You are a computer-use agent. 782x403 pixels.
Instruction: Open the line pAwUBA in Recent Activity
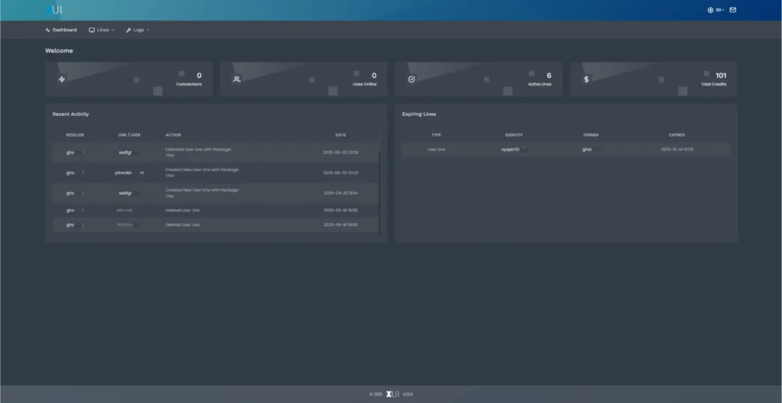coord(124,172)
